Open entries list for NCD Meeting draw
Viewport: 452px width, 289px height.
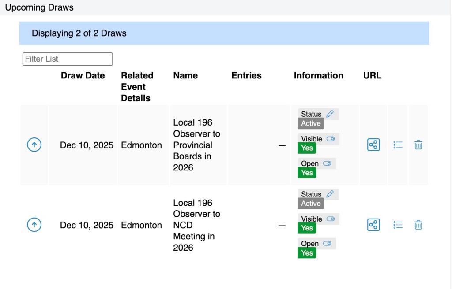tap(398, 225)
